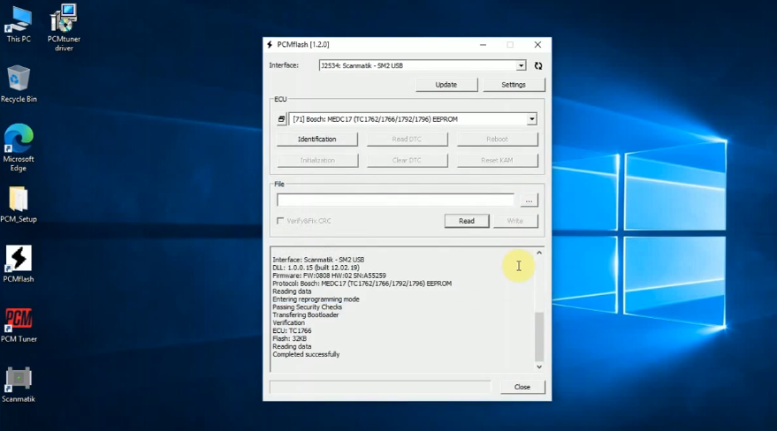Viewport: 777px width, 431px height.
Task: Select the Recycle Bin icon
Action: (x=19, y=84)
